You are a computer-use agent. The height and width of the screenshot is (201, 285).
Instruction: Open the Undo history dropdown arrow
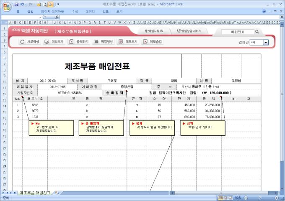[26, 4]
